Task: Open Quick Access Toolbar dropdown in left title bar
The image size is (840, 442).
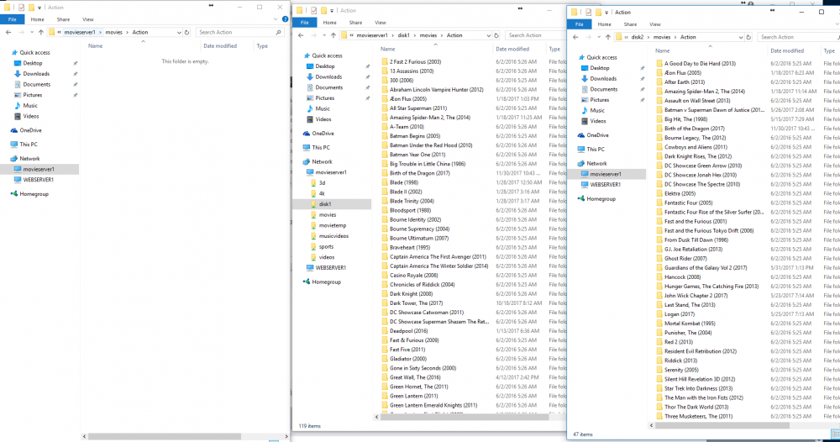Action: (39, 8)
